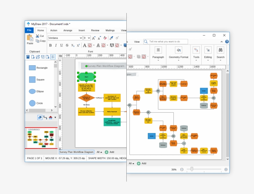254x194 pixels.
Task: Select the diagram thumbnail in the pages panel
Action: (41, 137)
